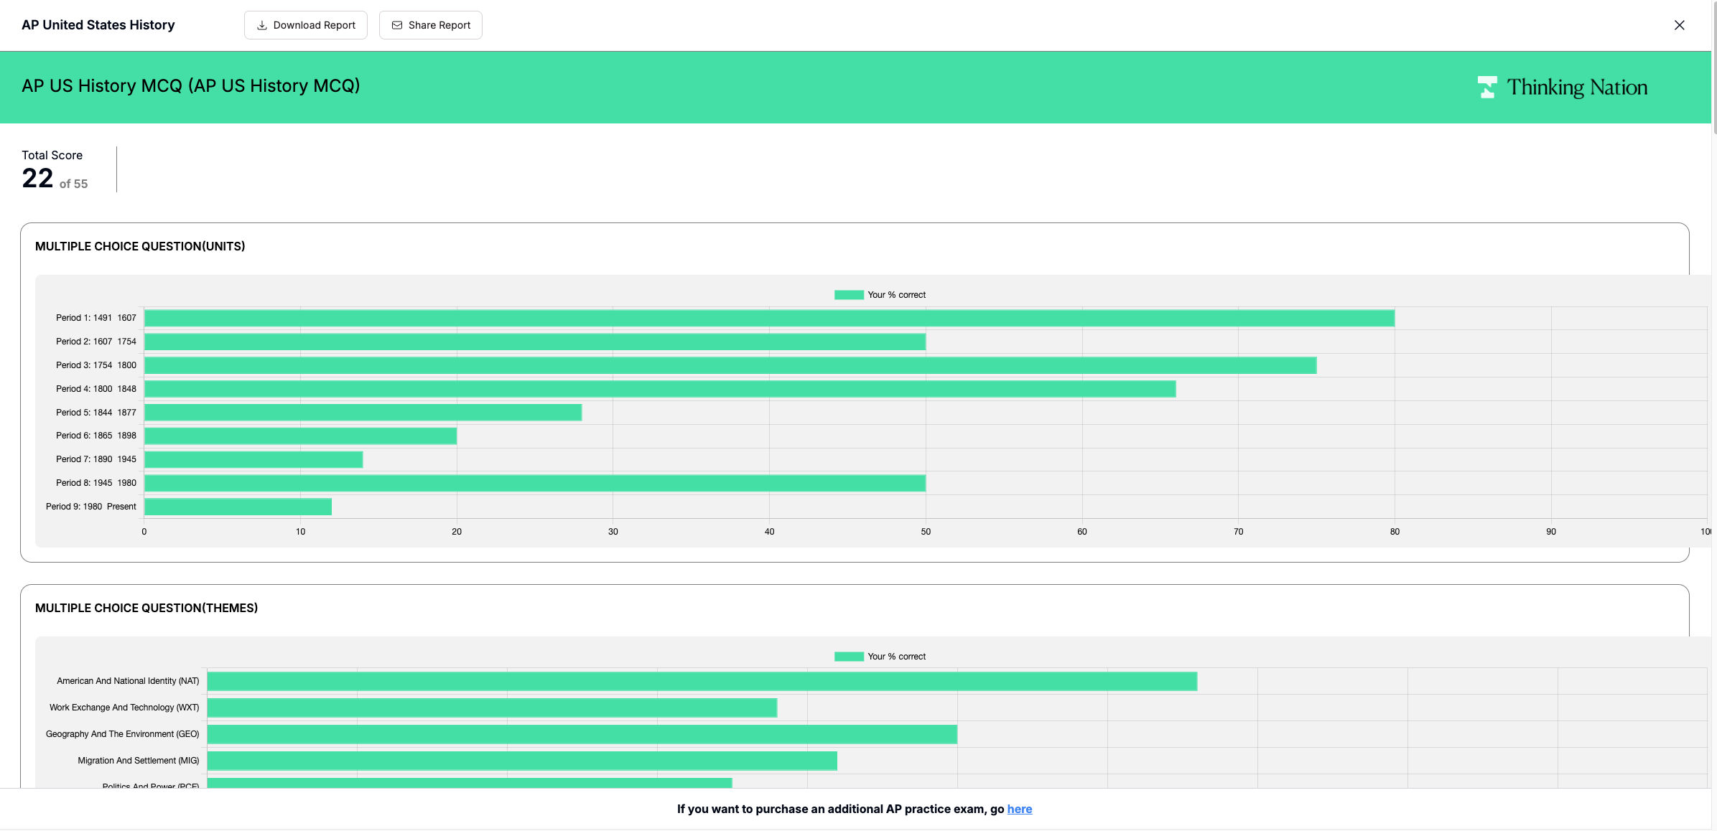Click the green legend swatch in units chart
The height and width of the screenshot is (831, 1717).
coord(849,295)
